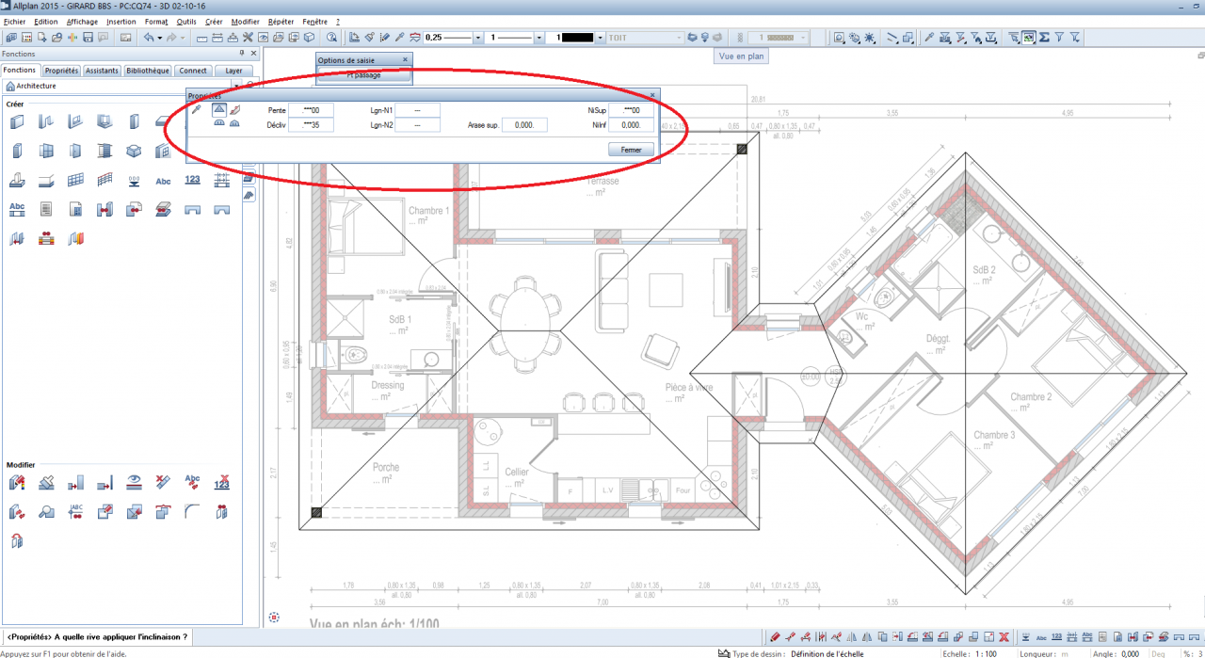Click the Sigma sum icon in toolbar

(1044, 37)
